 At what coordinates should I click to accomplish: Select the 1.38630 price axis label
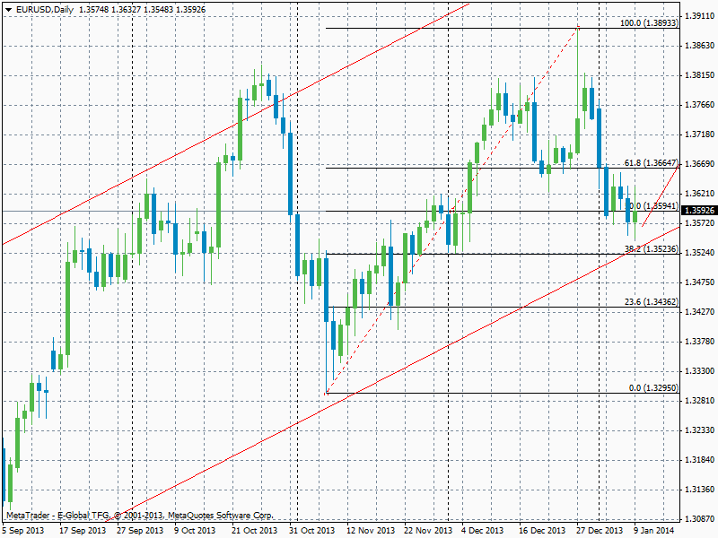699,46
